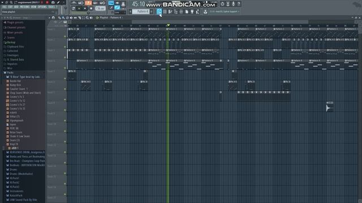Open the Mixer view icon

(181, 11)
